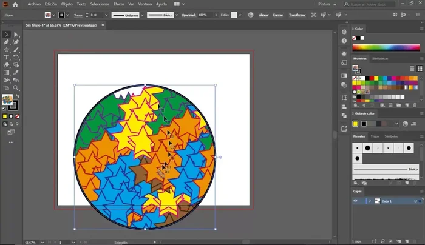
Task: Choose the Zoom tool in toolbar
Action: point(16,88)
